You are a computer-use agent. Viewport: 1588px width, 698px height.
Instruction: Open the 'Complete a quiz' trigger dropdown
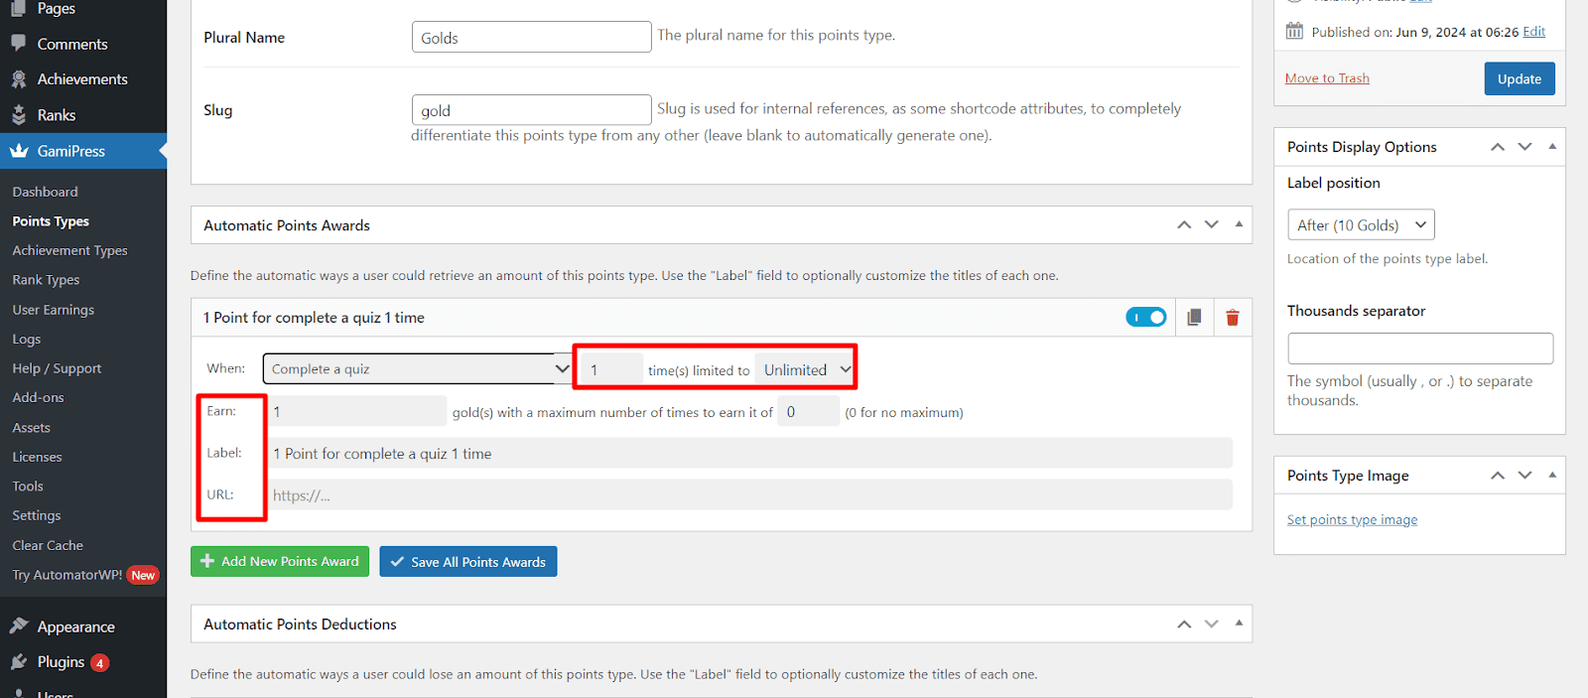[x=417, y=369]
